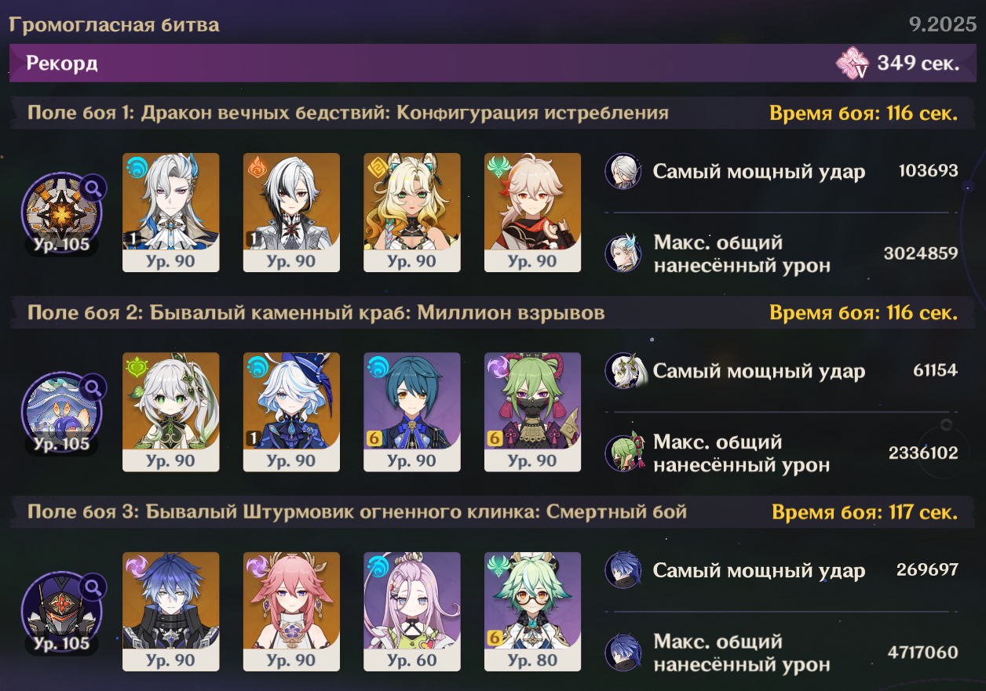Click the max total damage avatar in battlefield one
The width and height of the screenshot is (986, 691).
point(621,253)
